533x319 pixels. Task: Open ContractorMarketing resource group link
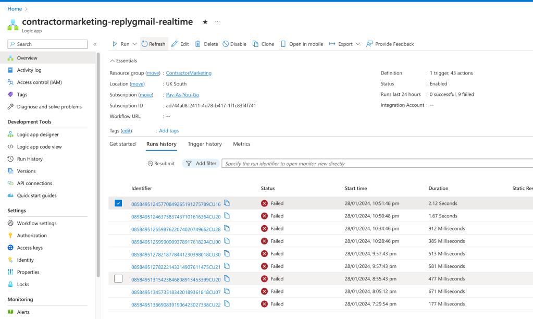click(x=189, y=73)
